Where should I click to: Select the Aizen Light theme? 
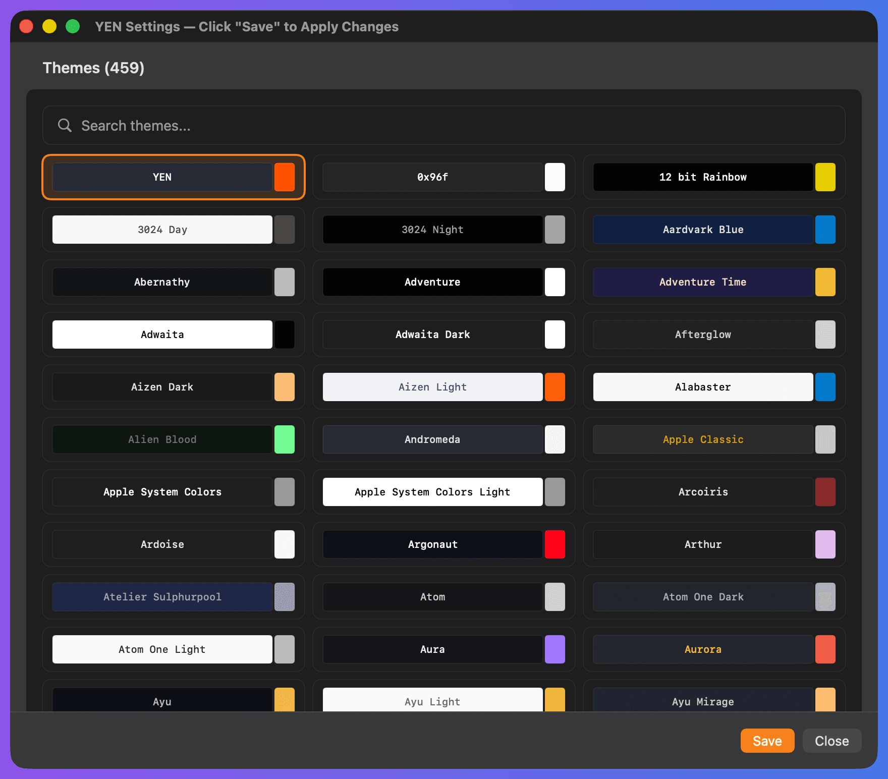[432, 387]
